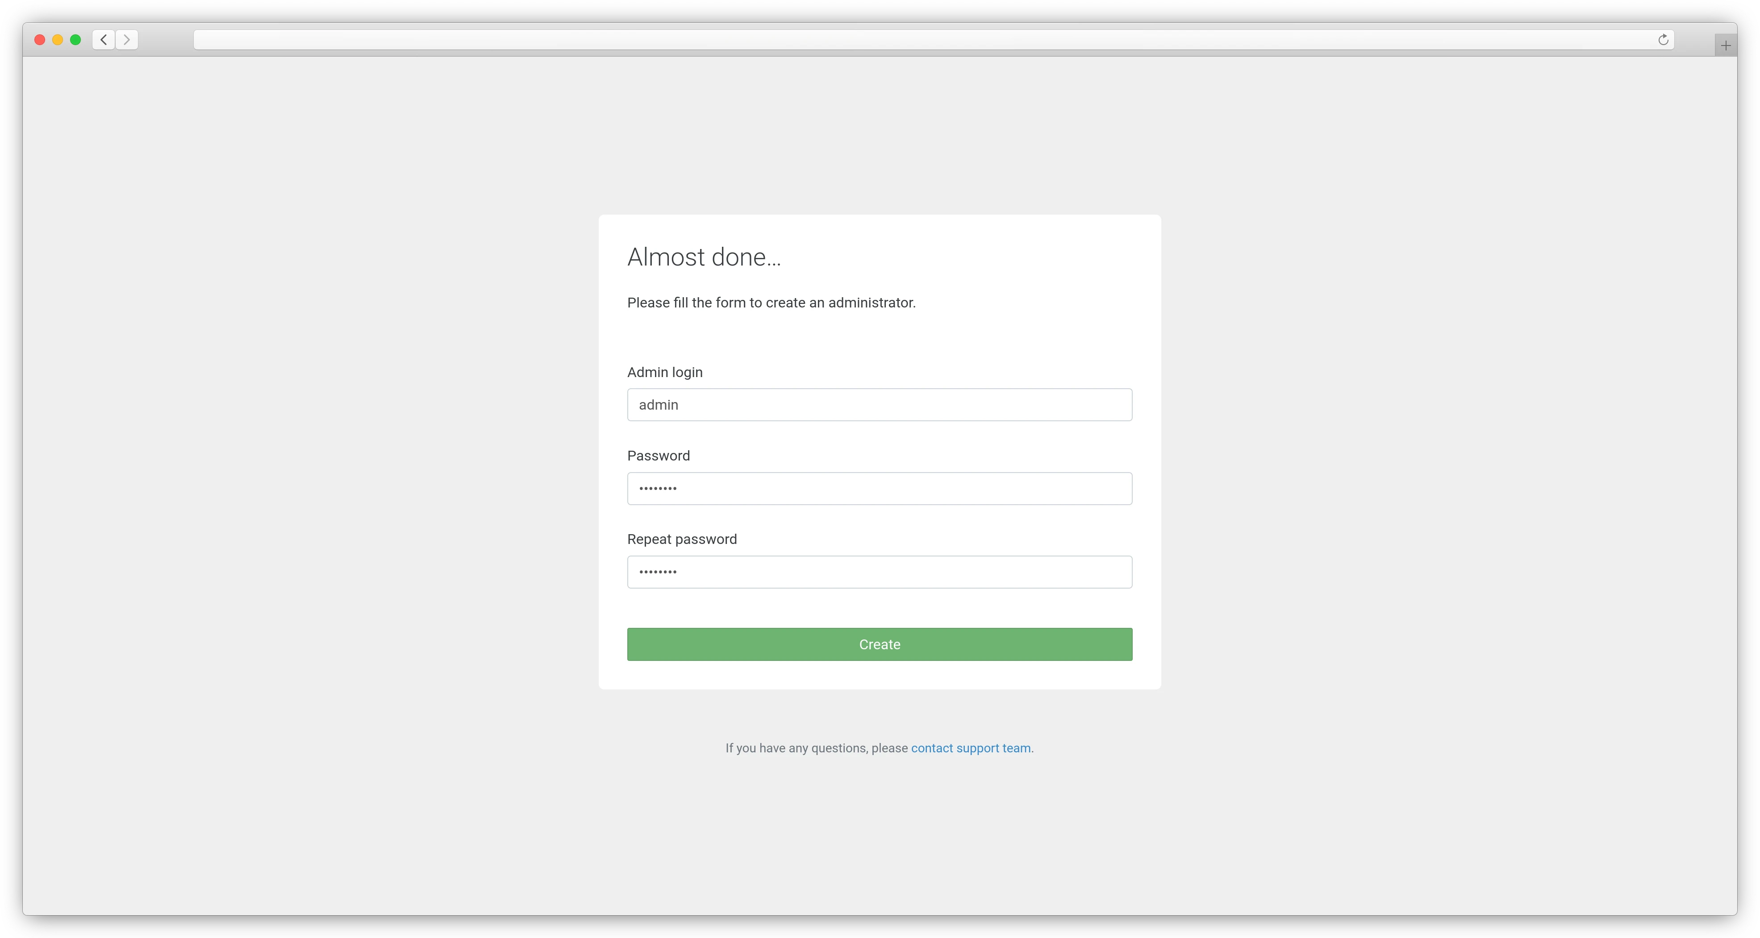This screenshot has height=938, width=1760.
Task: Click the 'Repeat password' field label
Action: [x=681, y=540]
